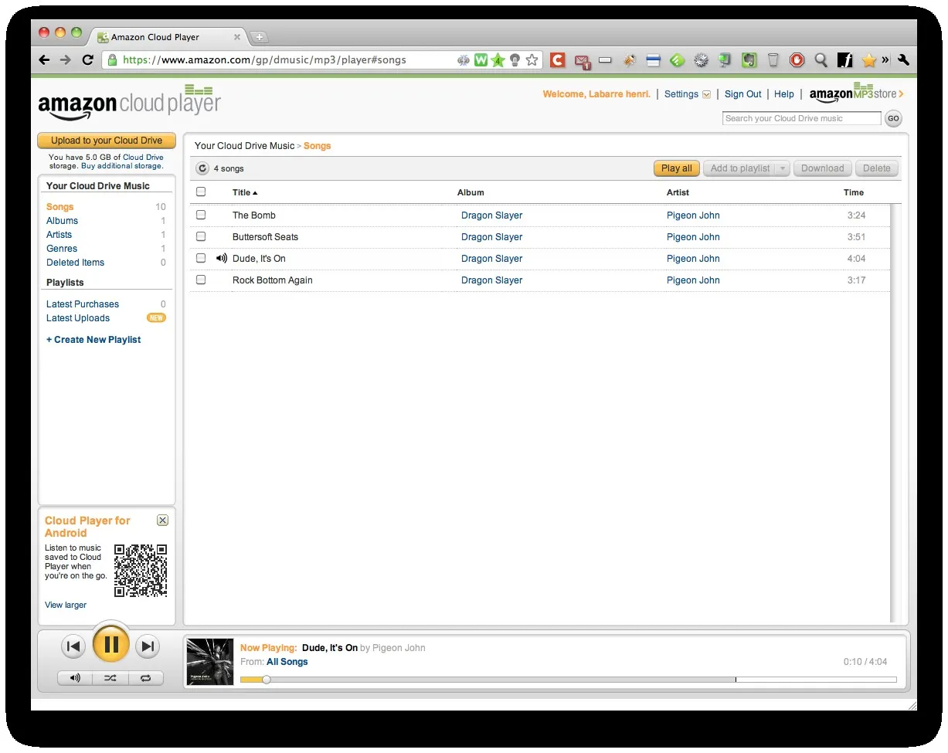
Task: Click the browser forward arrow
Action: tap(66, 59)
